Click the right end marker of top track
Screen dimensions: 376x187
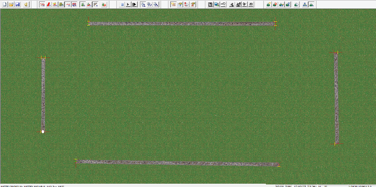pos(275,24)
